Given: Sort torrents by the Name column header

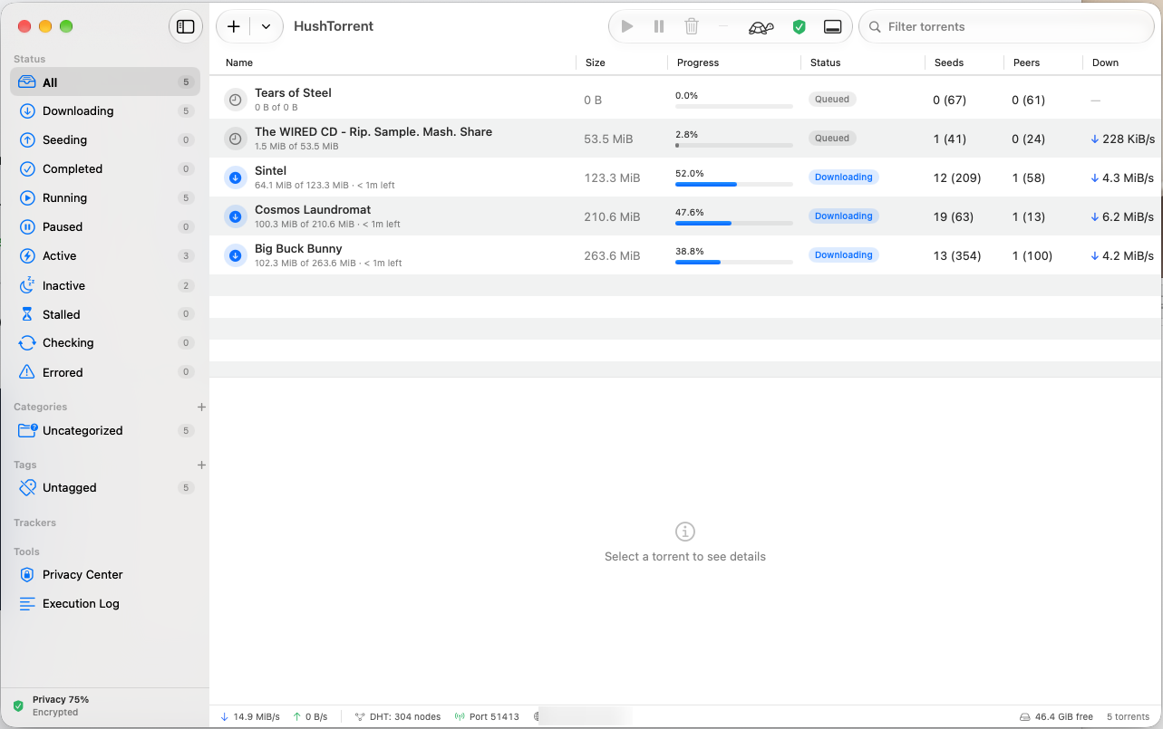Looking at the screenshot, I should [239, 62].
